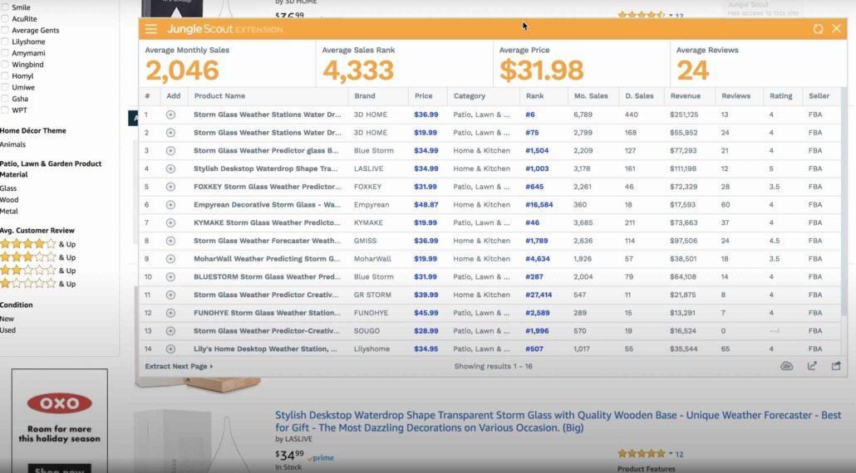The width and height of the screenshot is (856, 473).
Task: Click the refresh icon in Jungle Scout header
Action: tap(818, 29)
